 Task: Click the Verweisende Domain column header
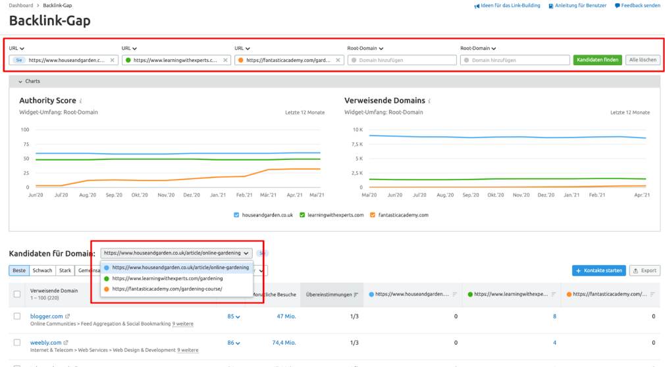pyautogui.click(x=54, y=291)
